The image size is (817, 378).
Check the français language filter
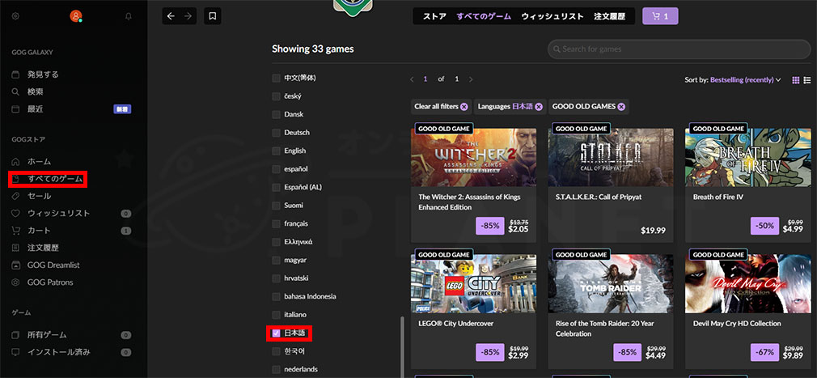(x=276, y=223)
